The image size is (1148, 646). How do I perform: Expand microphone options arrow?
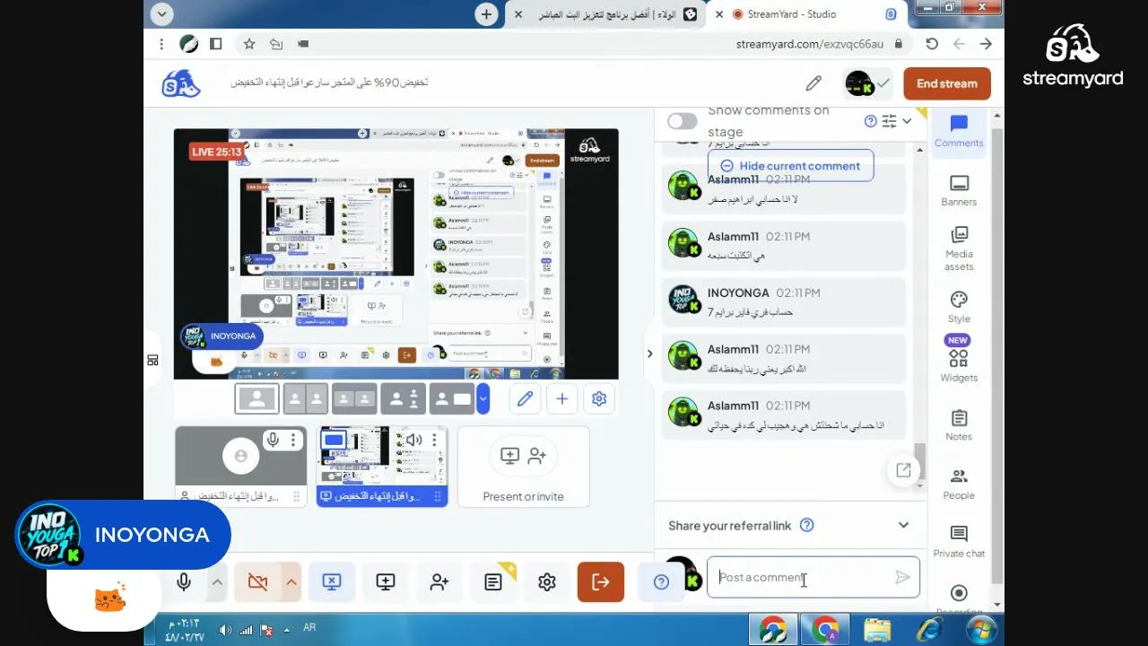tap(217, 582)
